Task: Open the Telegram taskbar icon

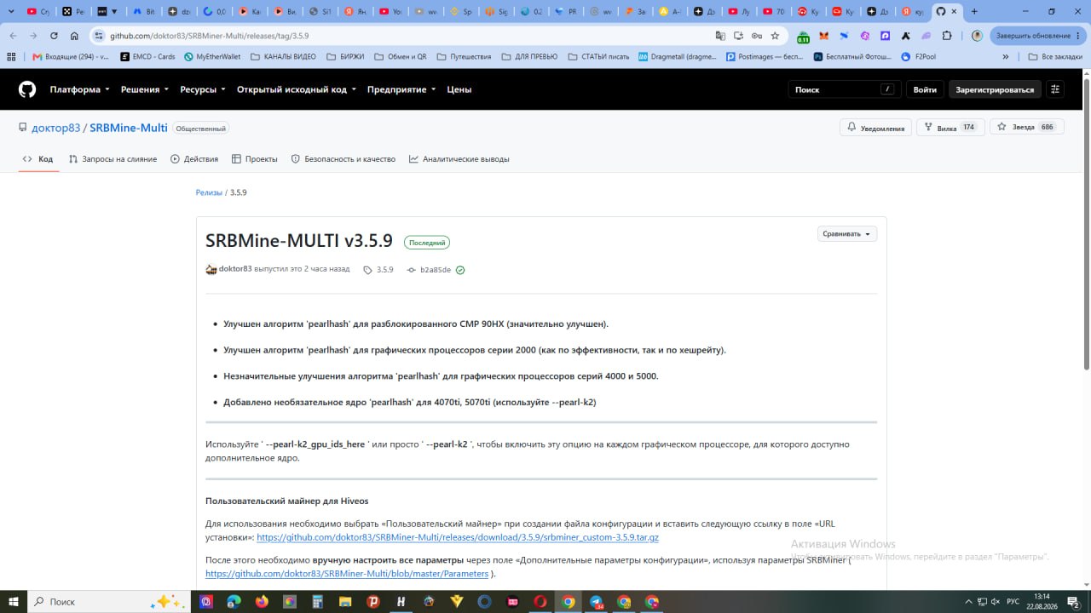Action: (596, 601)
